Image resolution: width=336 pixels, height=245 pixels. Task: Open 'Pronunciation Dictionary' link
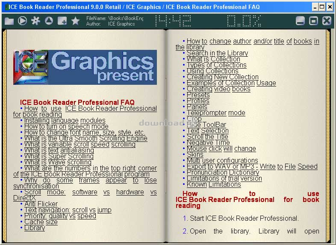click(223, 173)
